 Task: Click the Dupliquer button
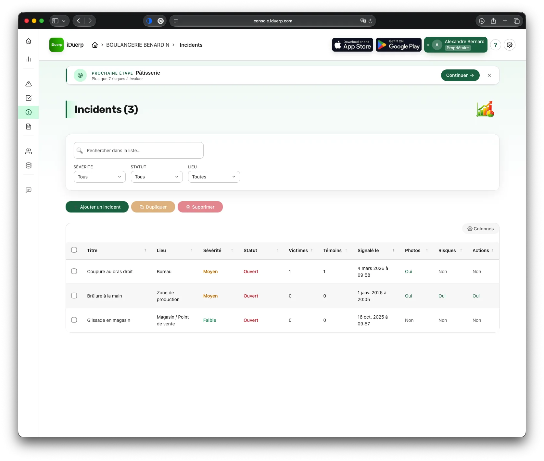point(153,207)
